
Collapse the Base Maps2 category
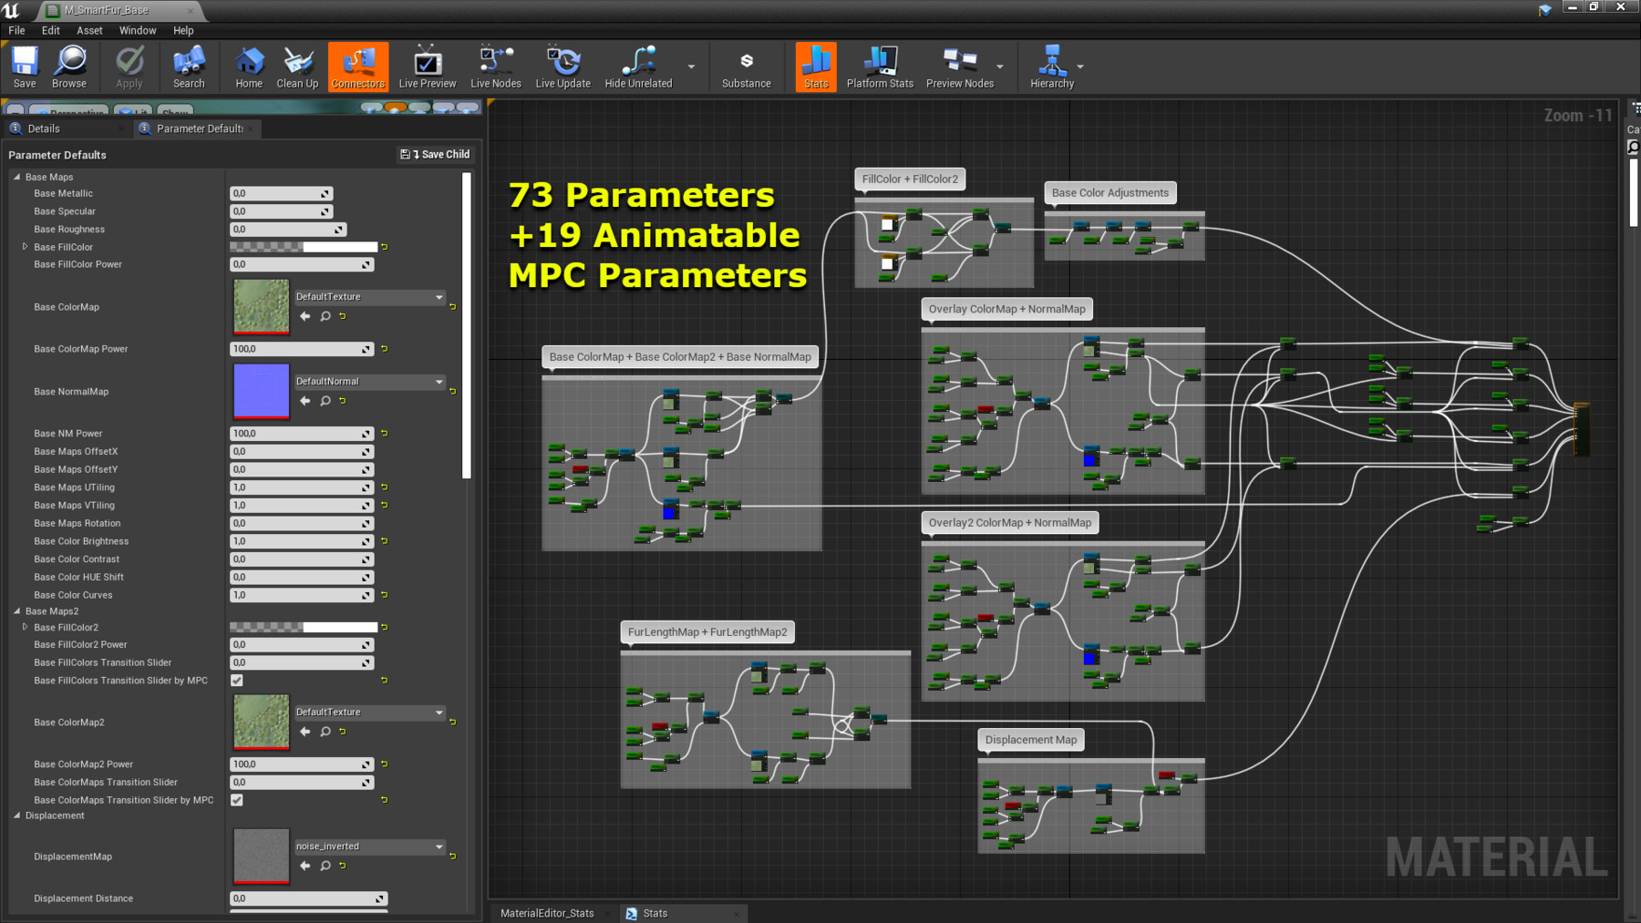click(17, 611)
